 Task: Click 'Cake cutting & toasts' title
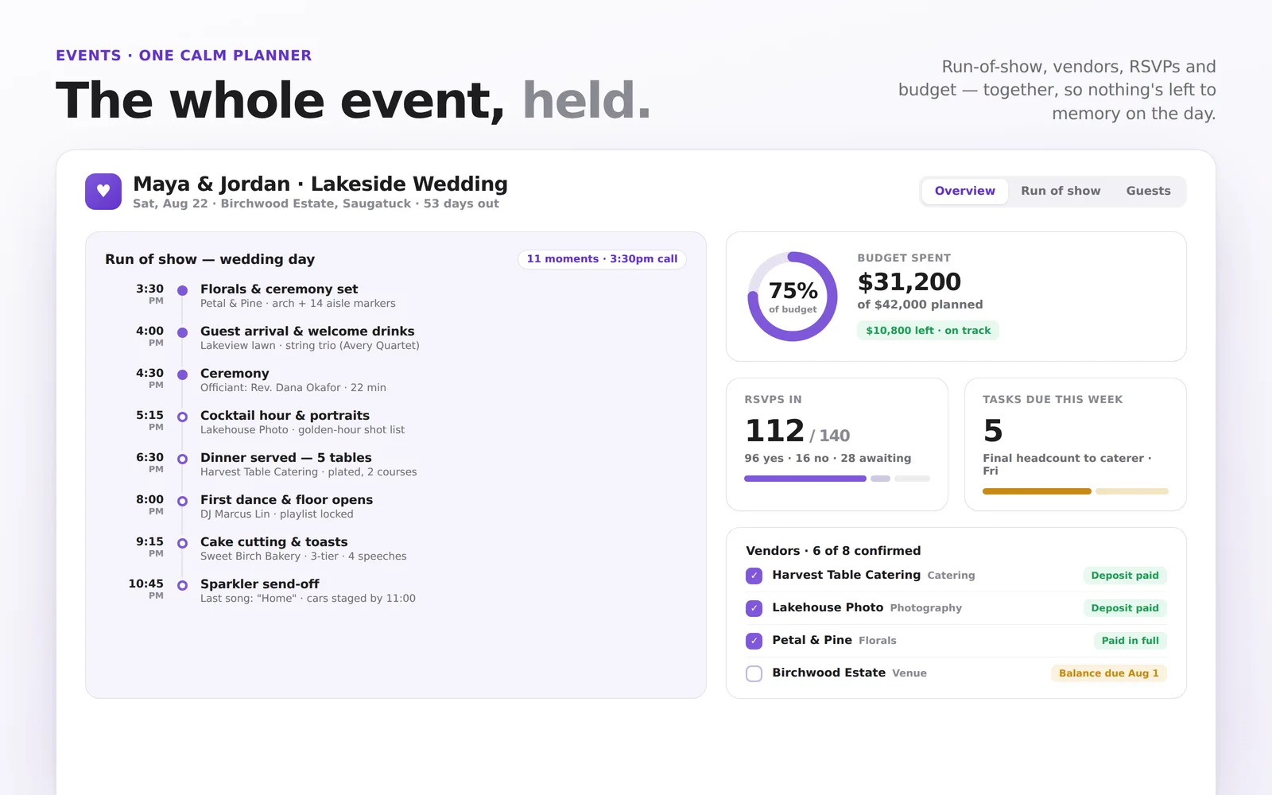[274, 542]
